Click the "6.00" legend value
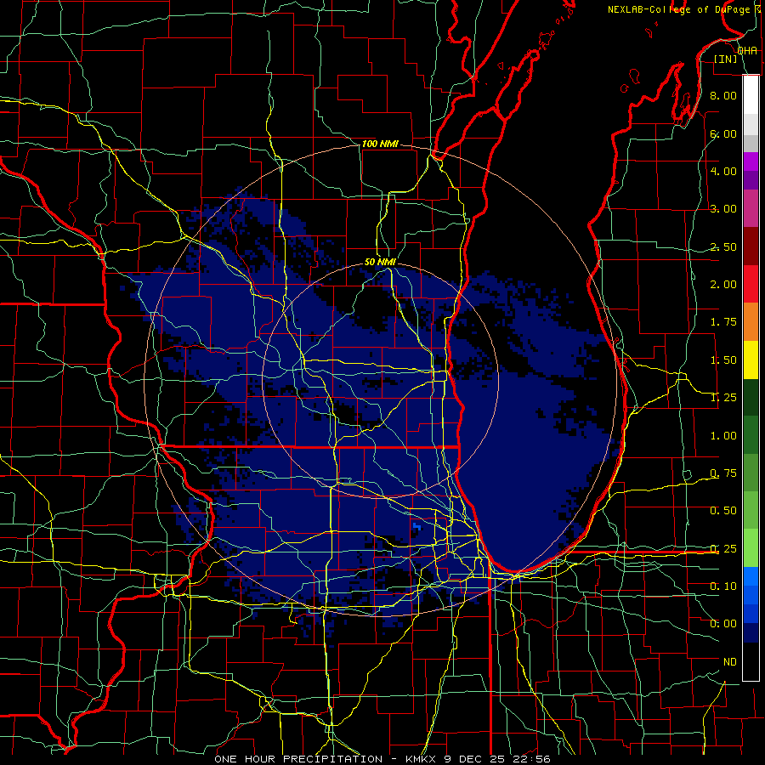 (x=723, y=133)
